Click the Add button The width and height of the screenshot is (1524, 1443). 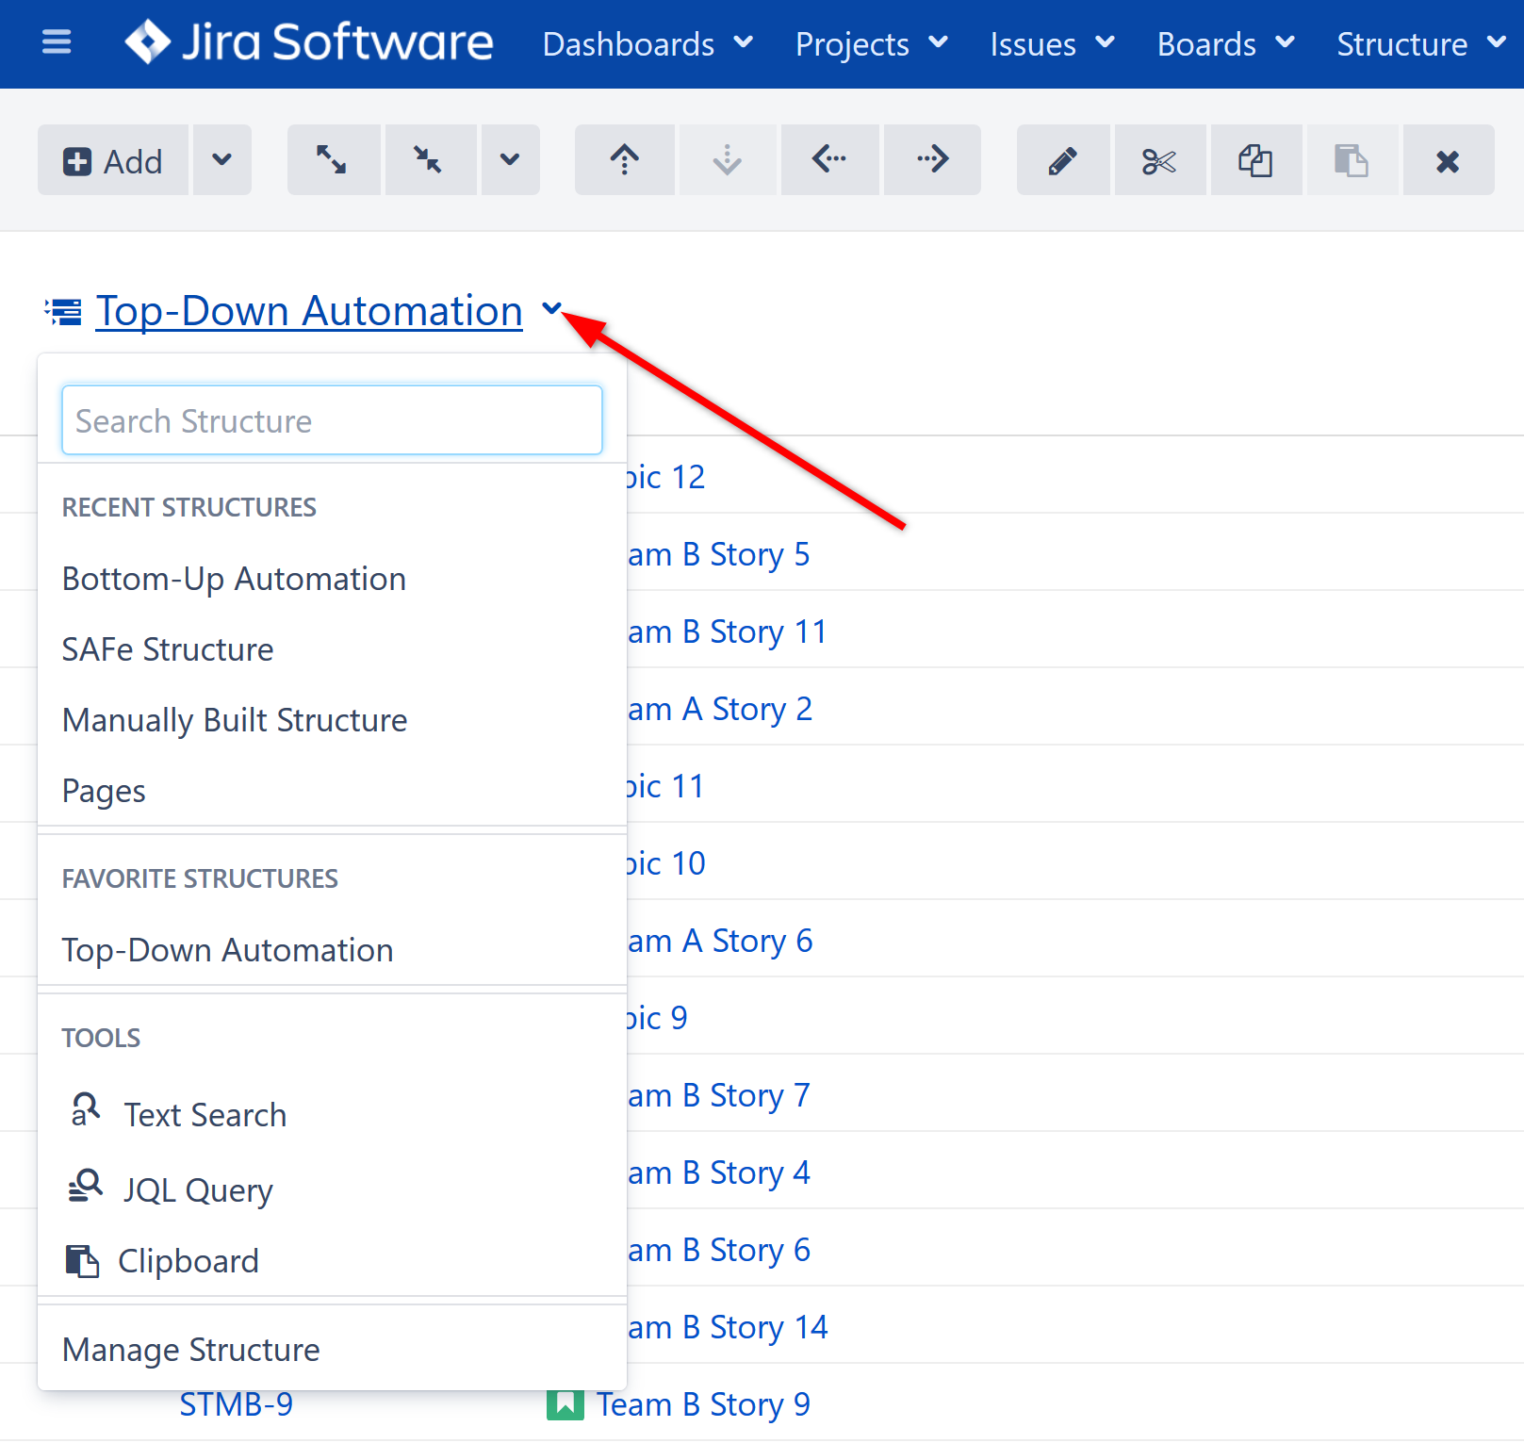click(x=114, y=160)
